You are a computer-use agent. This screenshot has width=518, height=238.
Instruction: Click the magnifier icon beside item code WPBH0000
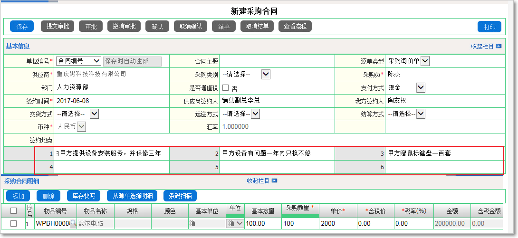pyautogui.click(x=73, y=224)
